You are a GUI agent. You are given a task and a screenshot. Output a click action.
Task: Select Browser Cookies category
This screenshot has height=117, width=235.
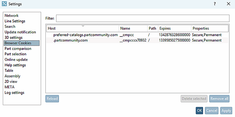pos(22,43)
